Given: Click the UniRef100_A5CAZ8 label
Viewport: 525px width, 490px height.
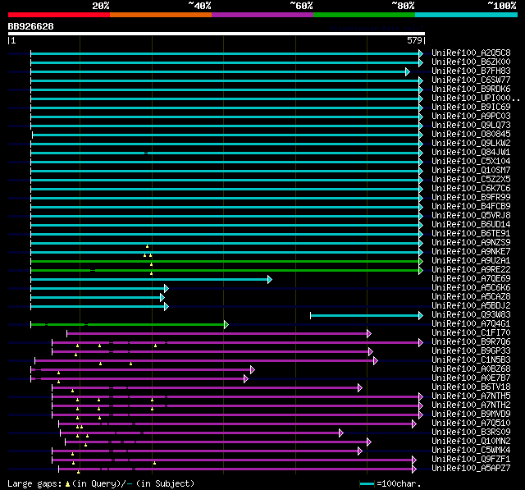Looking at the screenshot, I should pyautogui.click(x=471, y=297).
